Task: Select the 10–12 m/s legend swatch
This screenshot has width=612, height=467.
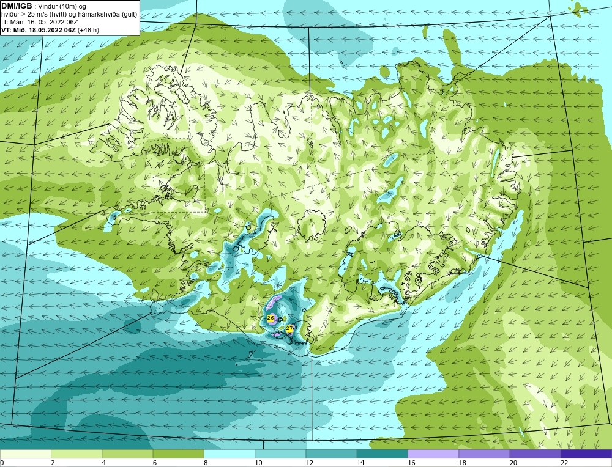Action: pos(280,454)
